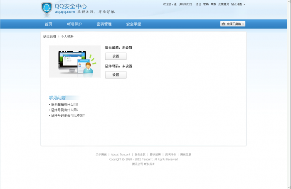Open the 密码管理 nav tab
291x189 pixels.
(104, 24)
